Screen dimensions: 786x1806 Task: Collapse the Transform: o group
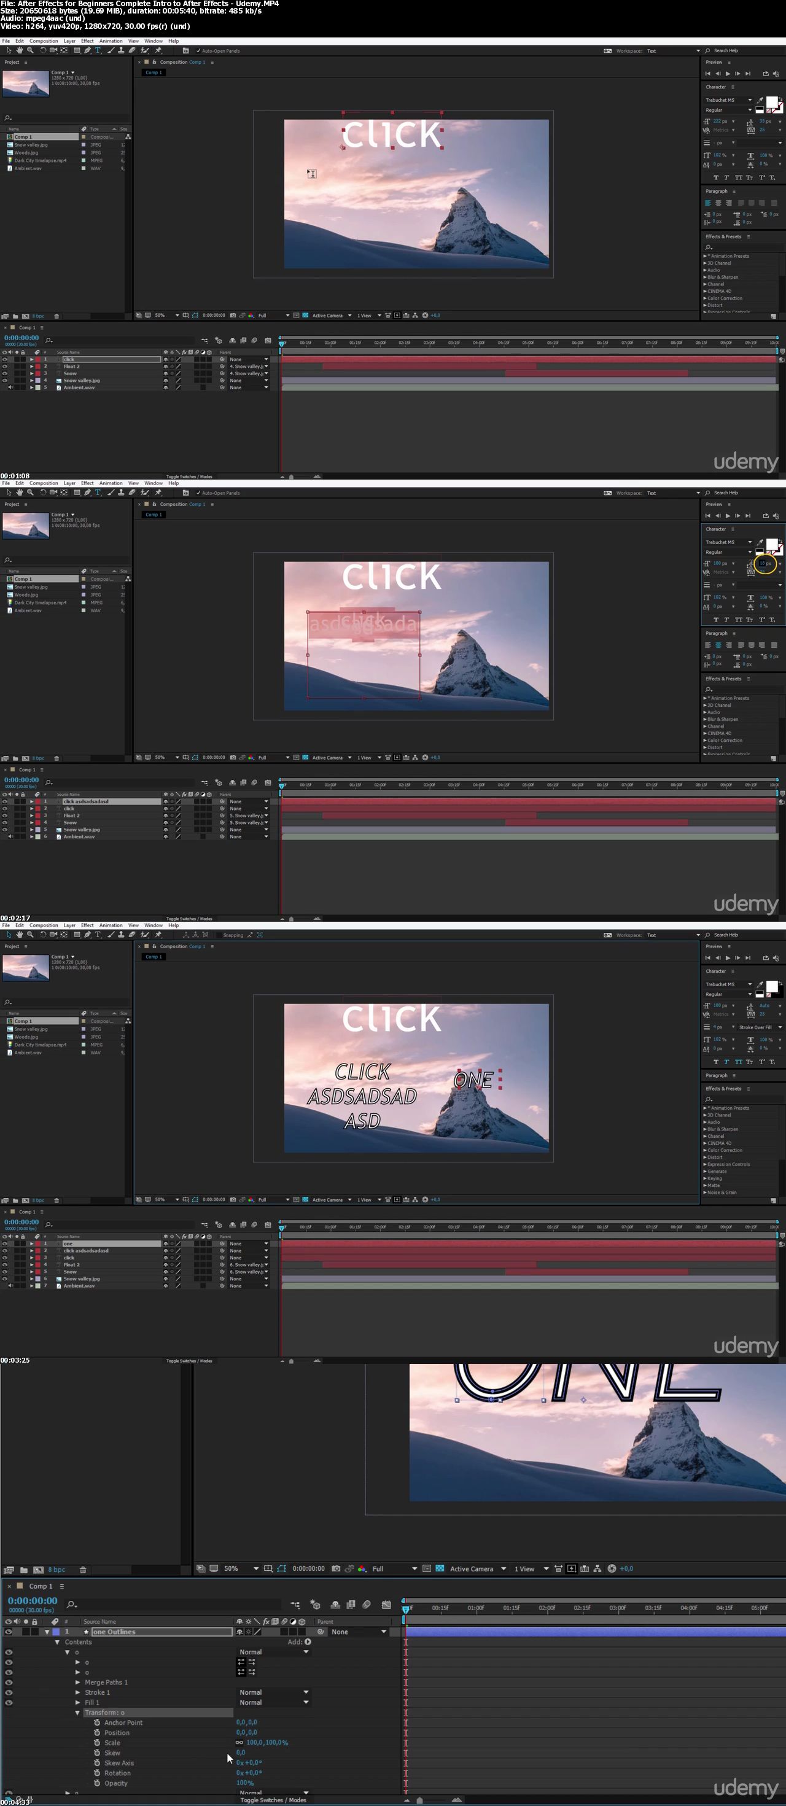tap(77, 1712)
